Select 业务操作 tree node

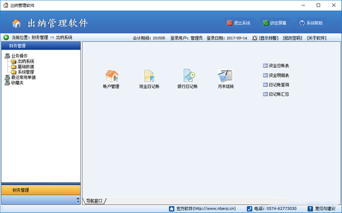pos(19,55)
